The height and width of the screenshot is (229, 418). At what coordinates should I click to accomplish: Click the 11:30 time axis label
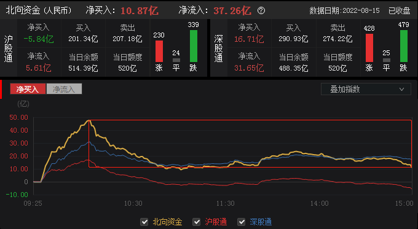[x=225, y=203]
